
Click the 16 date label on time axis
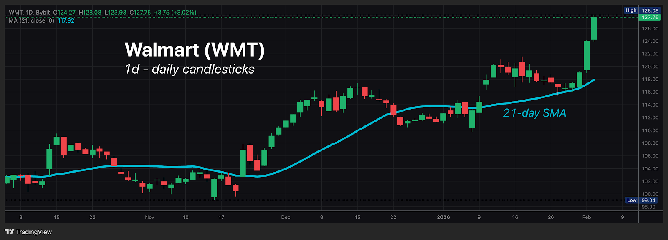pyautogui.click(x=515, y=217)
